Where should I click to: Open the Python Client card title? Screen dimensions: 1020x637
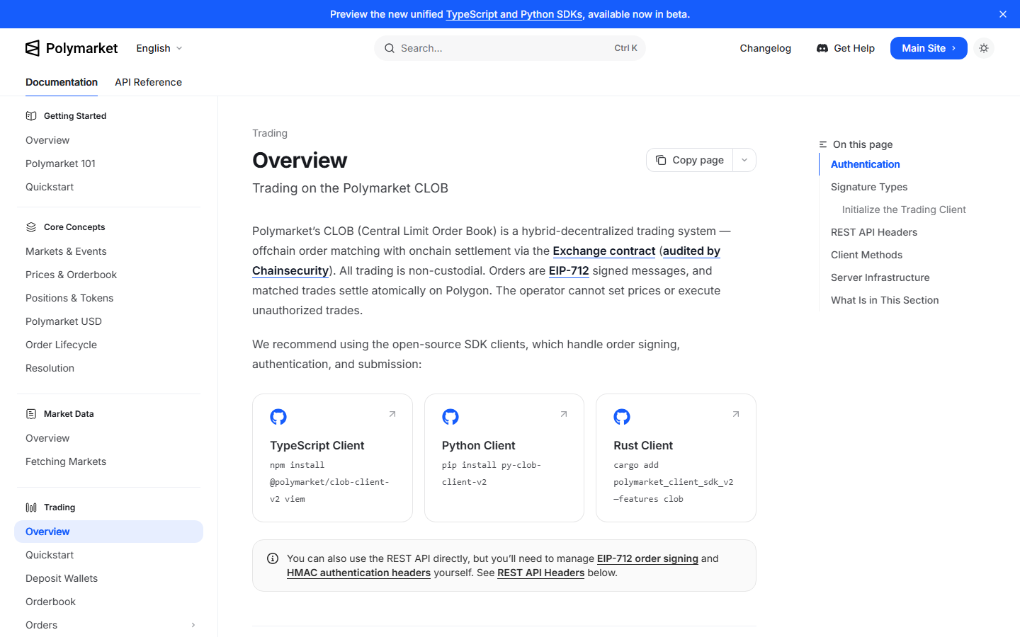pyautogui.click(x=478, y=445)
